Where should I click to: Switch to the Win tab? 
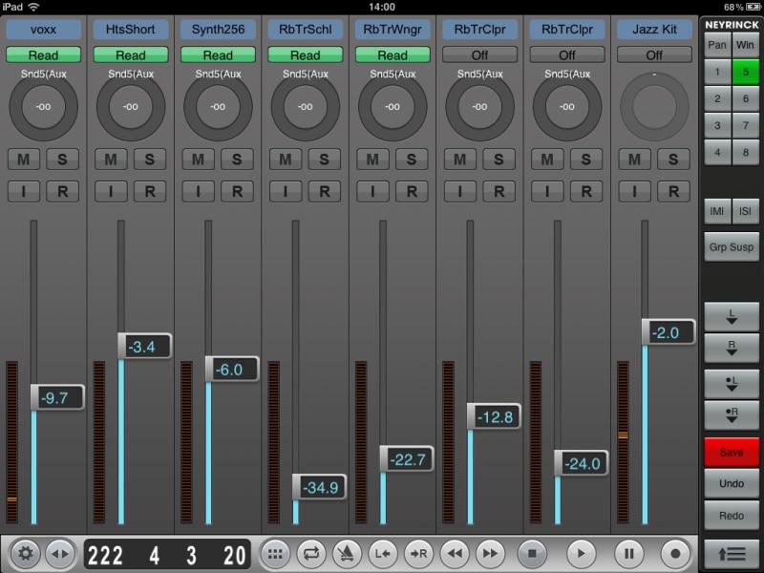click(746, 45)
